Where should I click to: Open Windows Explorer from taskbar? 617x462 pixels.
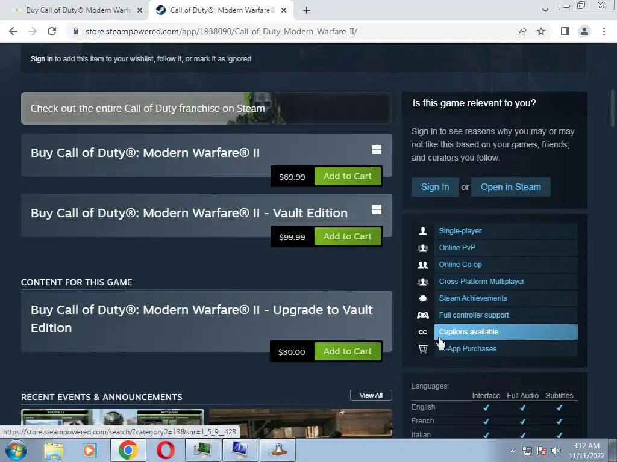(x=53, y=450)
